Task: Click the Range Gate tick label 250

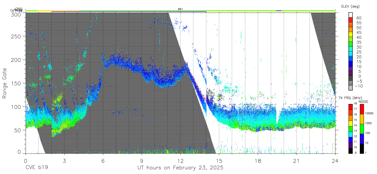Action: coord(16,37)
